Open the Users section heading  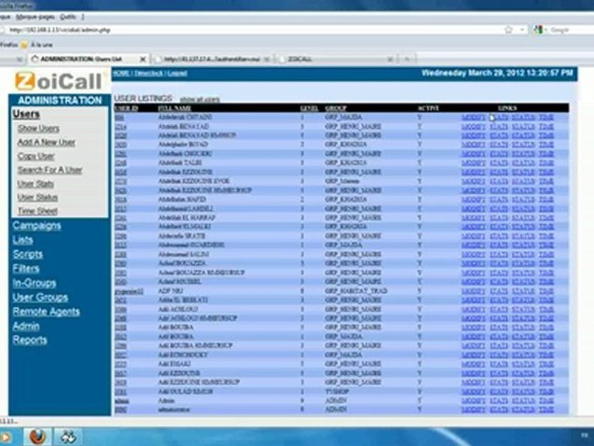pos(26,114)
